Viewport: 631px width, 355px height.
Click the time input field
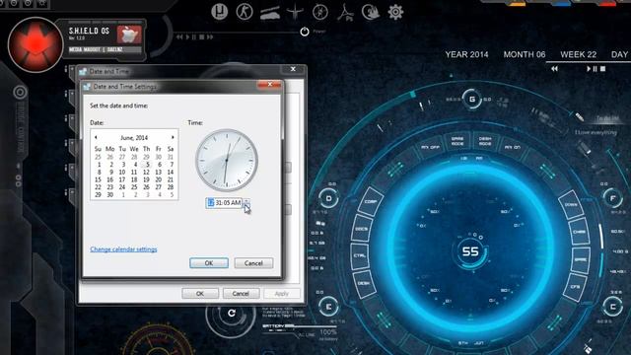[x=225, y=203]
